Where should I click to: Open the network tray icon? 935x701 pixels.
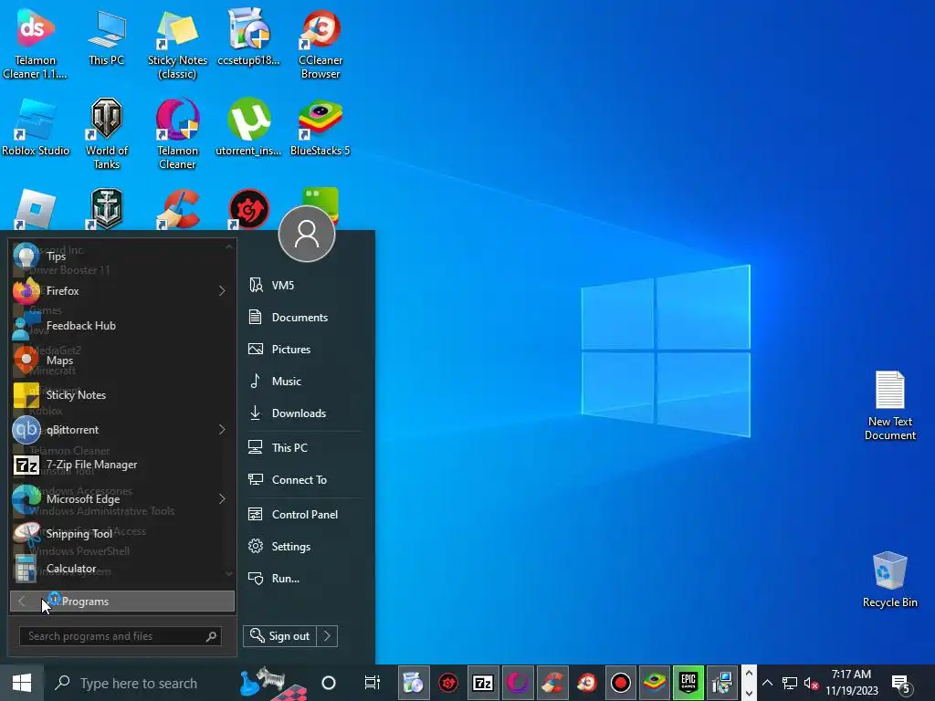coord(790,683)
